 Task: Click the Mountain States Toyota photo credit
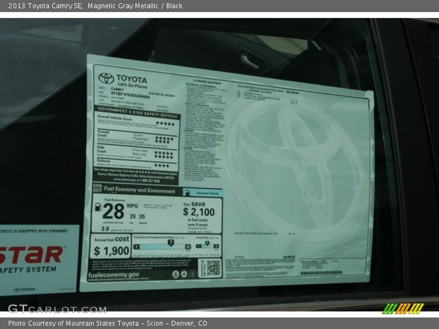[108, 324]
